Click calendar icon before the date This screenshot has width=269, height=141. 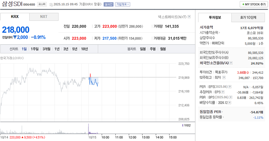pos(51,5)
